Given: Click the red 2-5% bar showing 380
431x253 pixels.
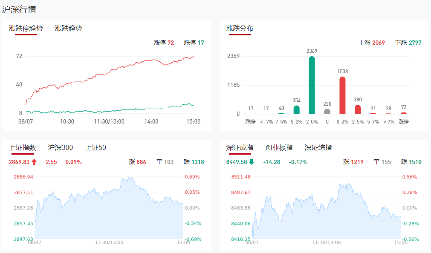Looking at the screenshot, I should point(358,109).
